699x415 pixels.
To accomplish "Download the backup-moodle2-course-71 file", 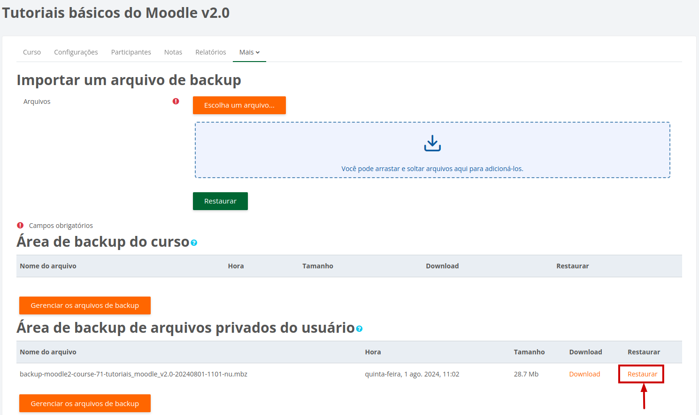I will pos(584,374).
